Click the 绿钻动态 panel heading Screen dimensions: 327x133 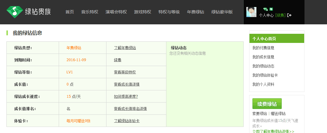point(179,47)
